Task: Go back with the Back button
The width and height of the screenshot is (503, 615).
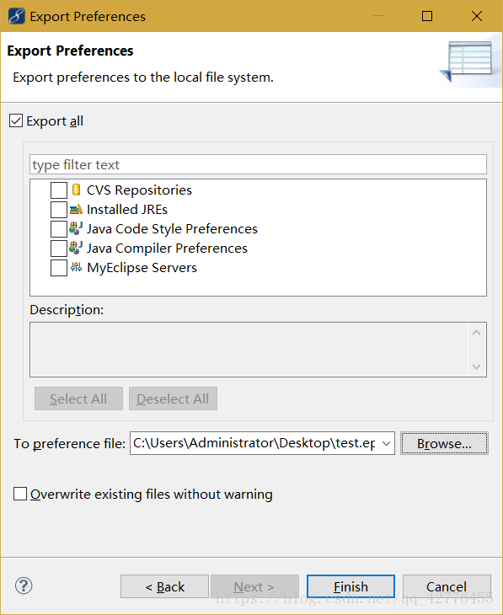Action: (x=164, y=586)
